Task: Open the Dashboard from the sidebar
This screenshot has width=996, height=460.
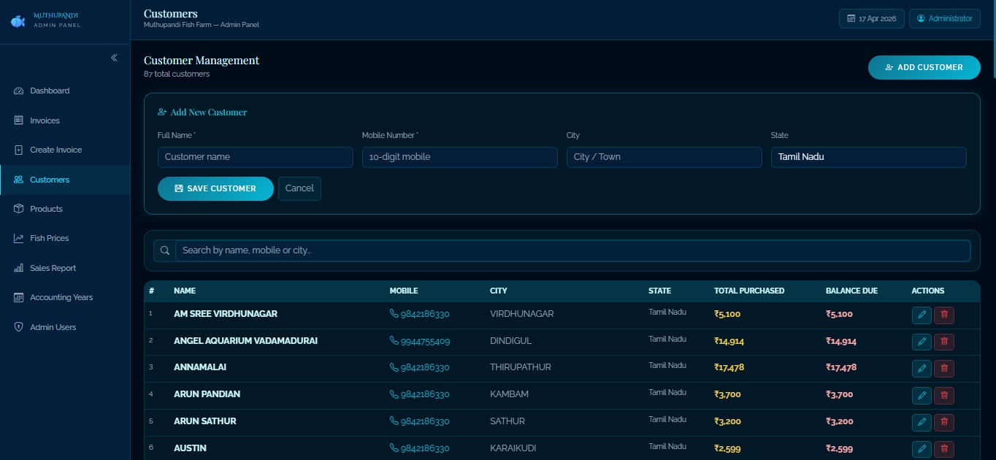Action: (49, 90)
